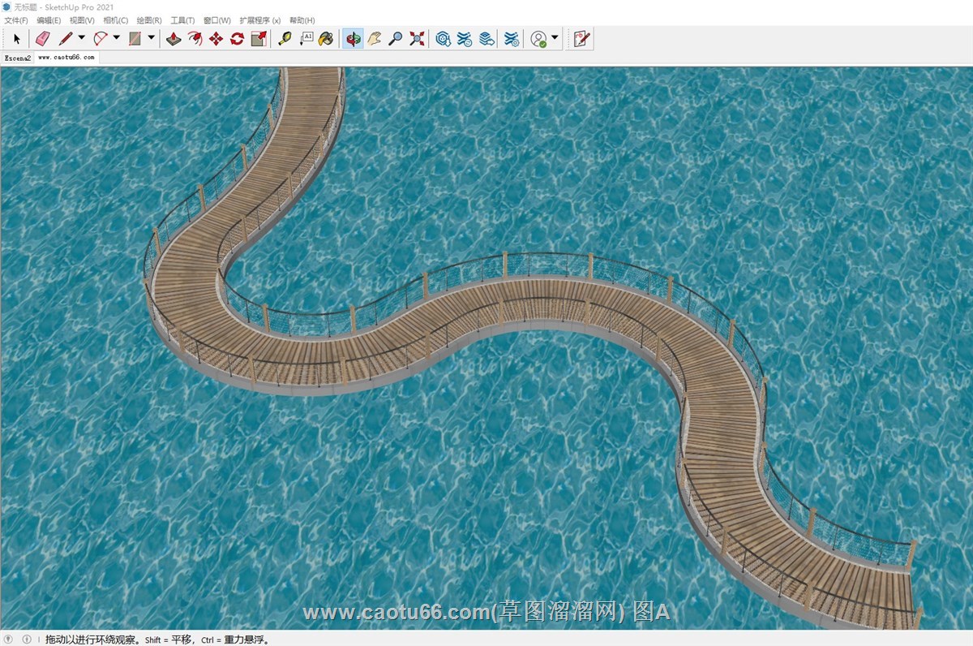The width and height of the screenshot is (973, 646).
Task: Select the arrow Select tool
Action: [x=16, y=38]
